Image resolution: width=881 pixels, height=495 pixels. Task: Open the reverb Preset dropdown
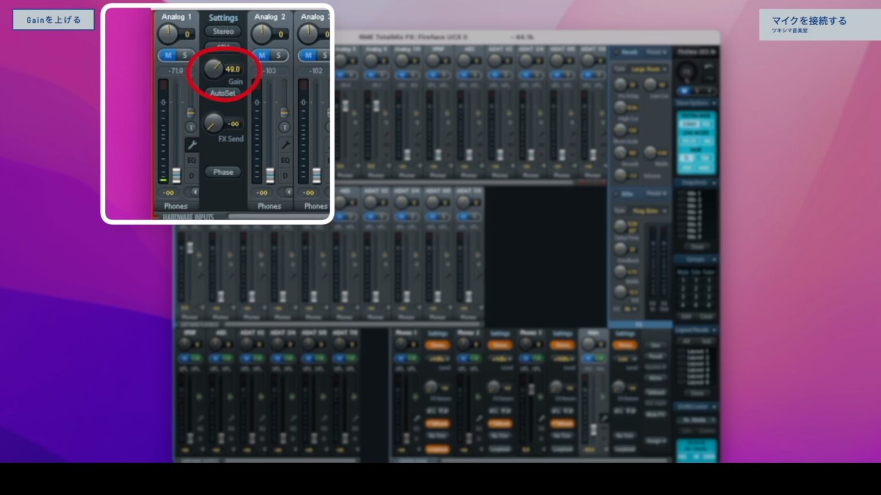pos(656,52)
